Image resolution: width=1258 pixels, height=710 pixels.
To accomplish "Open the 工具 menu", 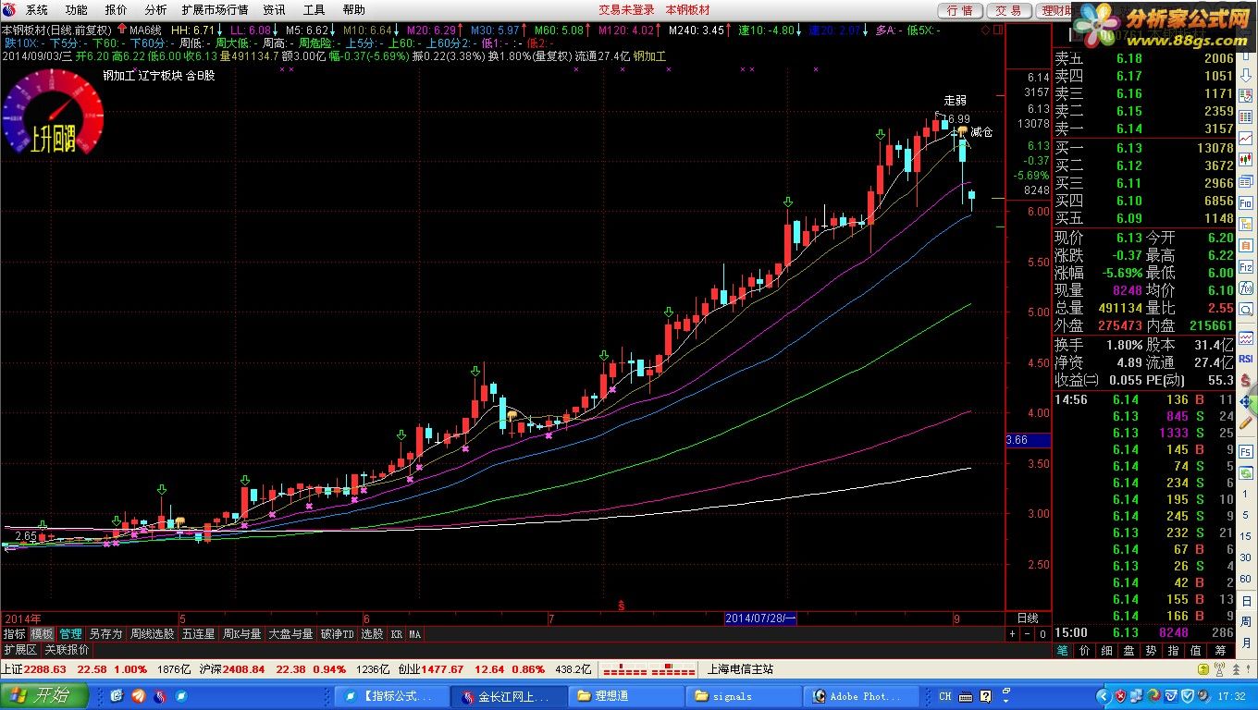I will [x=314, y=9].
